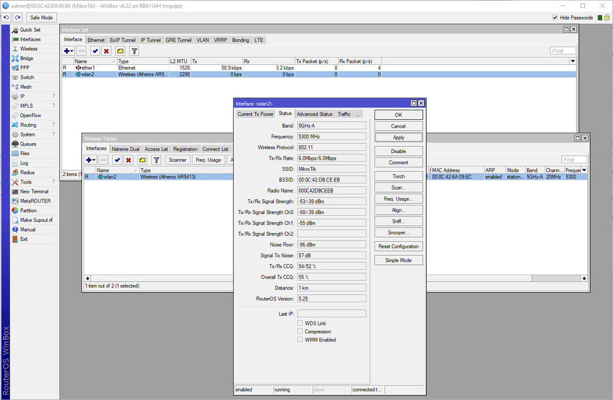The height and width of the screenshot is (400, 613).
Task: Open the blue plus add dropdown in Interface List
Action: [x=69, y=51]
